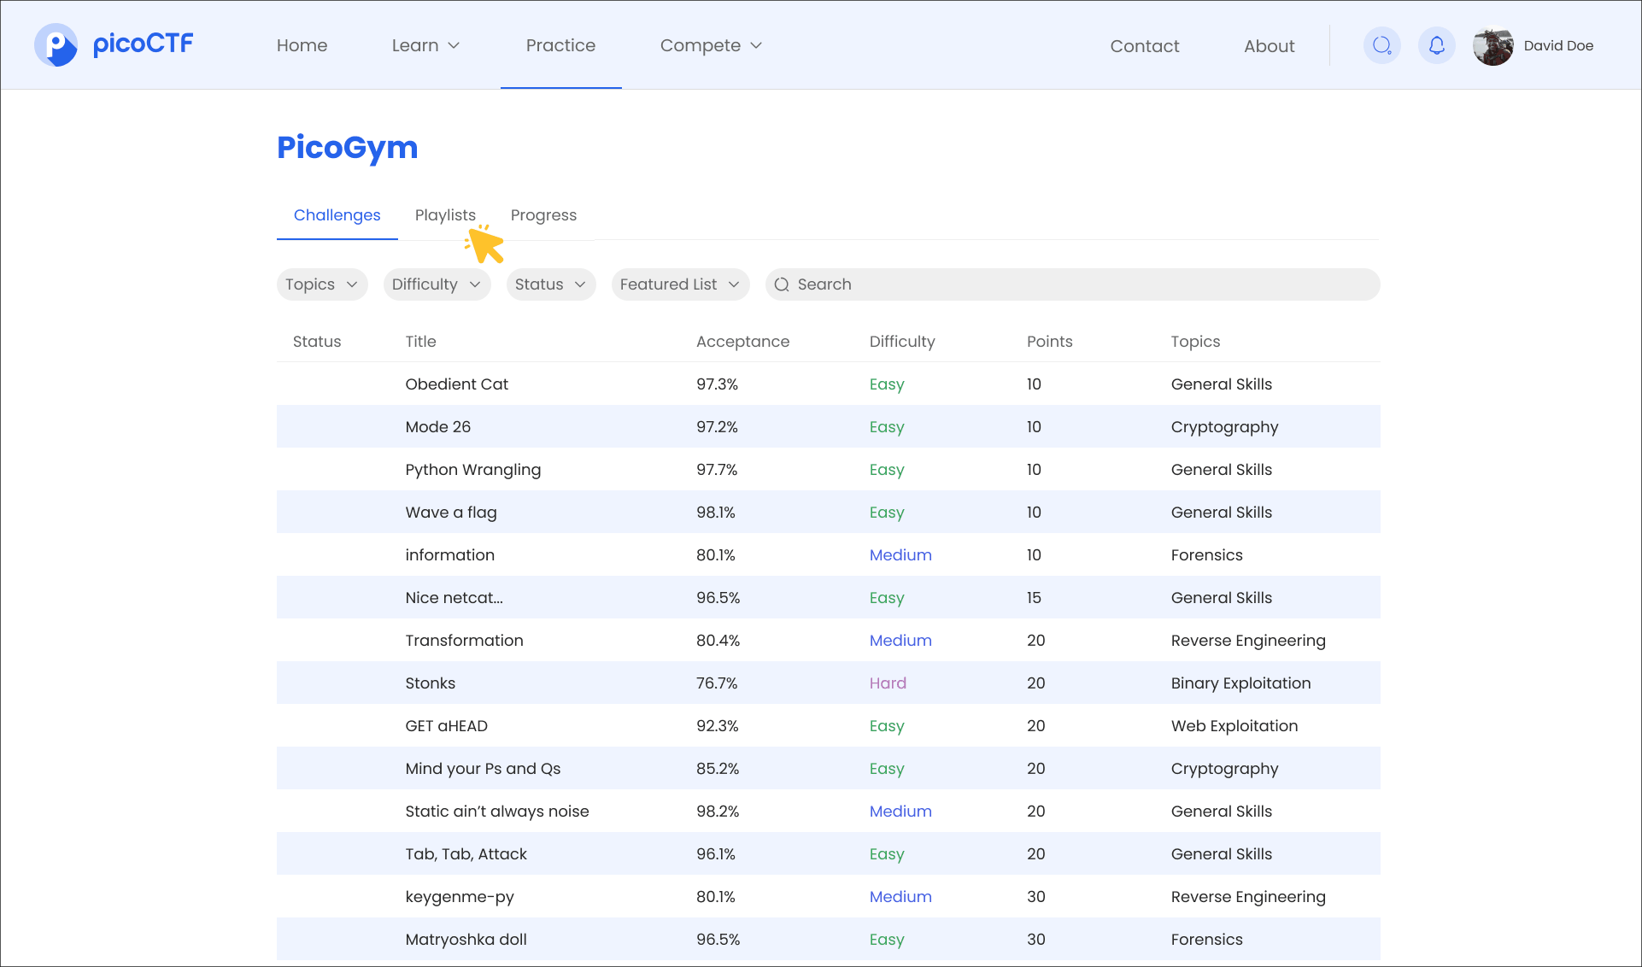Open the Difficulty filter dropdown
Image resolution: width=1642 pixels, height=967 pixels.
tap(437, 284)
